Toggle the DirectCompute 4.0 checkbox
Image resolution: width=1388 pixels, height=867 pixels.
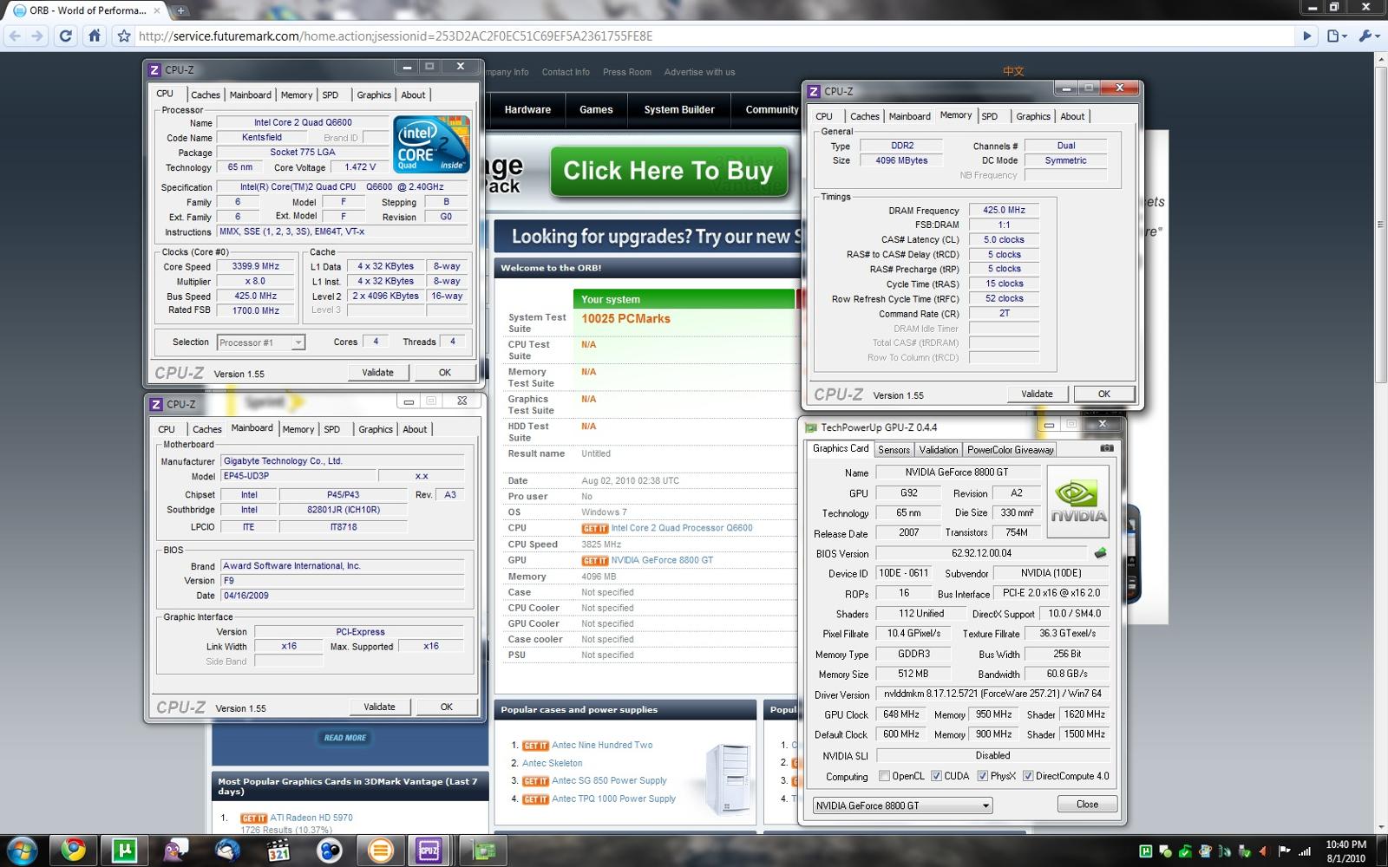tap(1027, 776)
